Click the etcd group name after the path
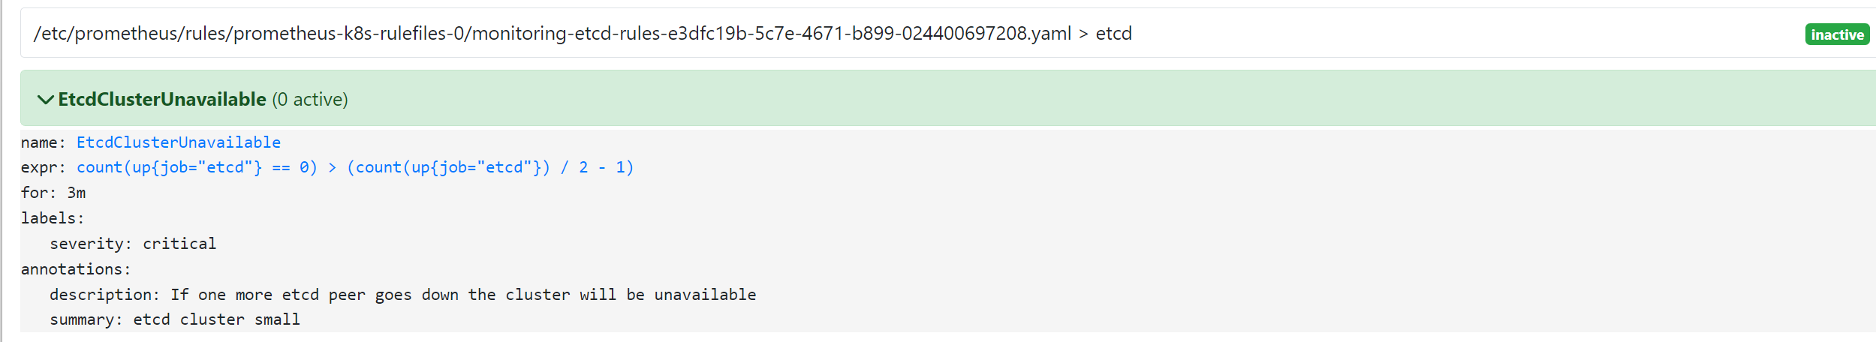This screenshot has height=342, width=1876. [1113, 34]
